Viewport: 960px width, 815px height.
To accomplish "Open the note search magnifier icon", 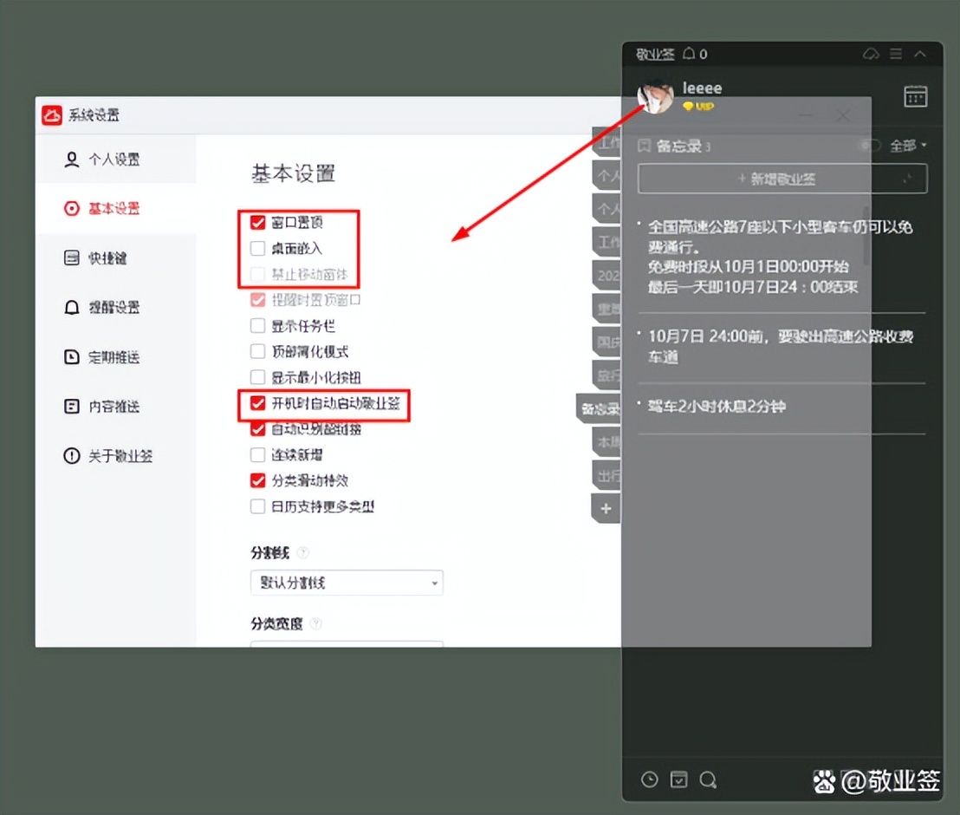I will tap(709, 779).
